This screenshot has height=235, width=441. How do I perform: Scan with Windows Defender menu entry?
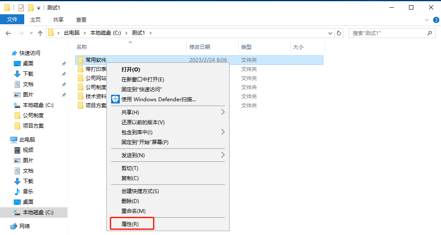click(x=168, y=100)
